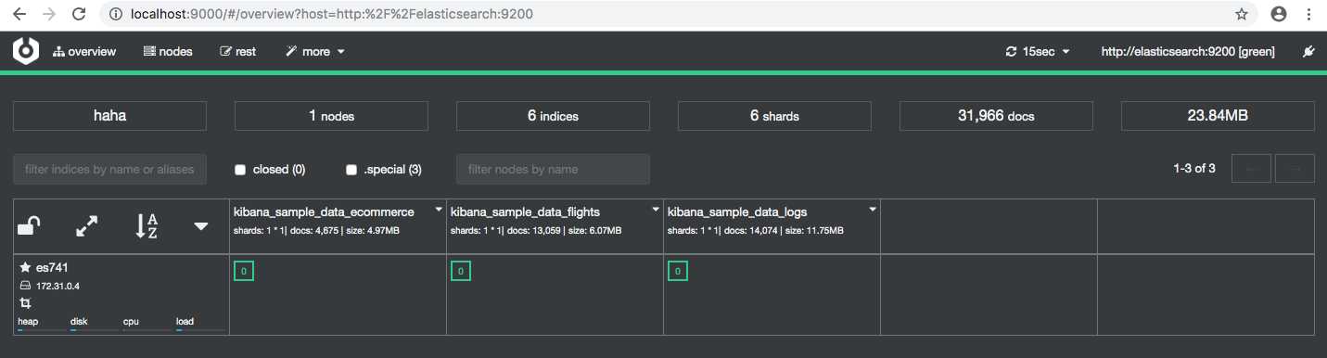Click the 6 indices stat box
The image size is (1327, 358).
[x=553, y=116]
